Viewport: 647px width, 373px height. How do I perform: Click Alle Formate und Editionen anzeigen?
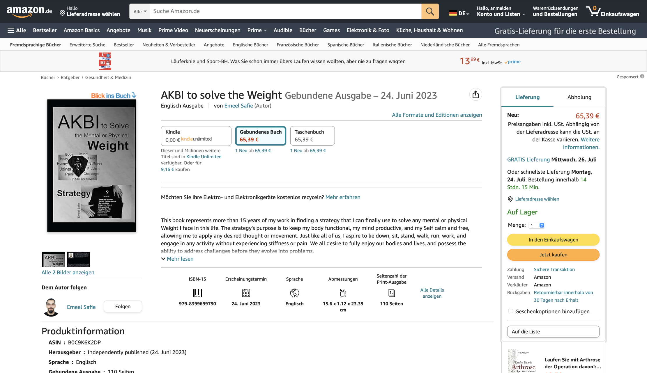tap(437, 115)
